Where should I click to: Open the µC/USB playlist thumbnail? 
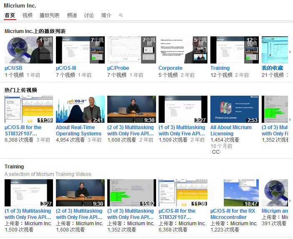29,50
